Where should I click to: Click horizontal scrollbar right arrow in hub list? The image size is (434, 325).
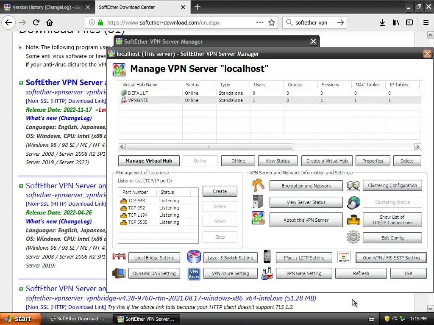coord(417,147)
